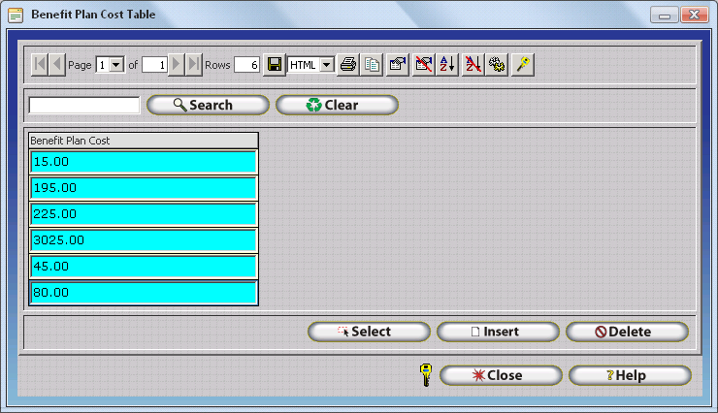Click the copy pages icon
Image resolution: width=718 pixels, height=413 pixels.
click(x=372, y=65)
